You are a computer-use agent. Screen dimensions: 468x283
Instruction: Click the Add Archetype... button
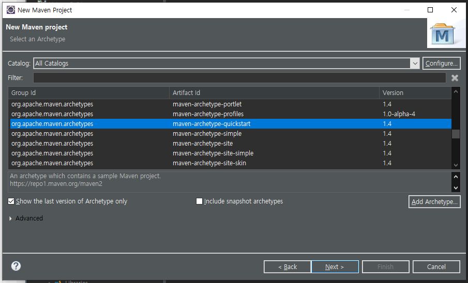point(434,201)
